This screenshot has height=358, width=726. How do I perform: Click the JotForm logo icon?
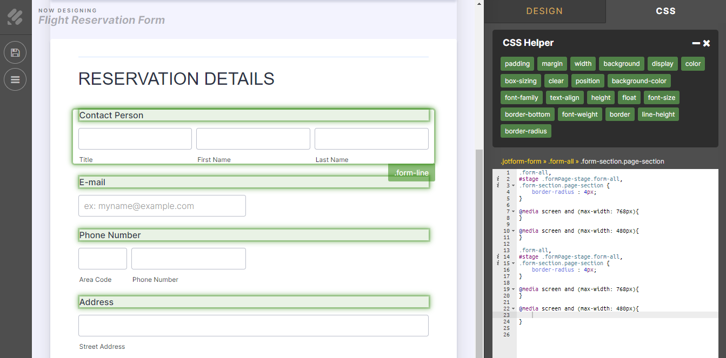point(15,17)
